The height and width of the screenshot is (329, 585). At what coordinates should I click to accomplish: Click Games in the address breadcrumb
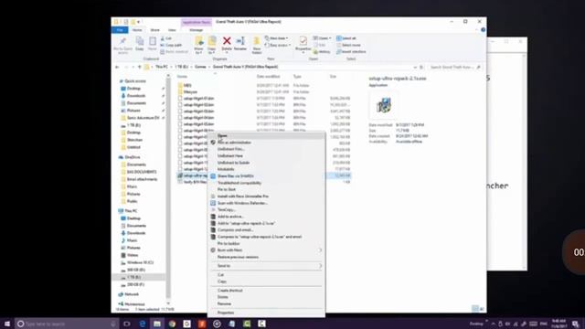coord(200,67)
